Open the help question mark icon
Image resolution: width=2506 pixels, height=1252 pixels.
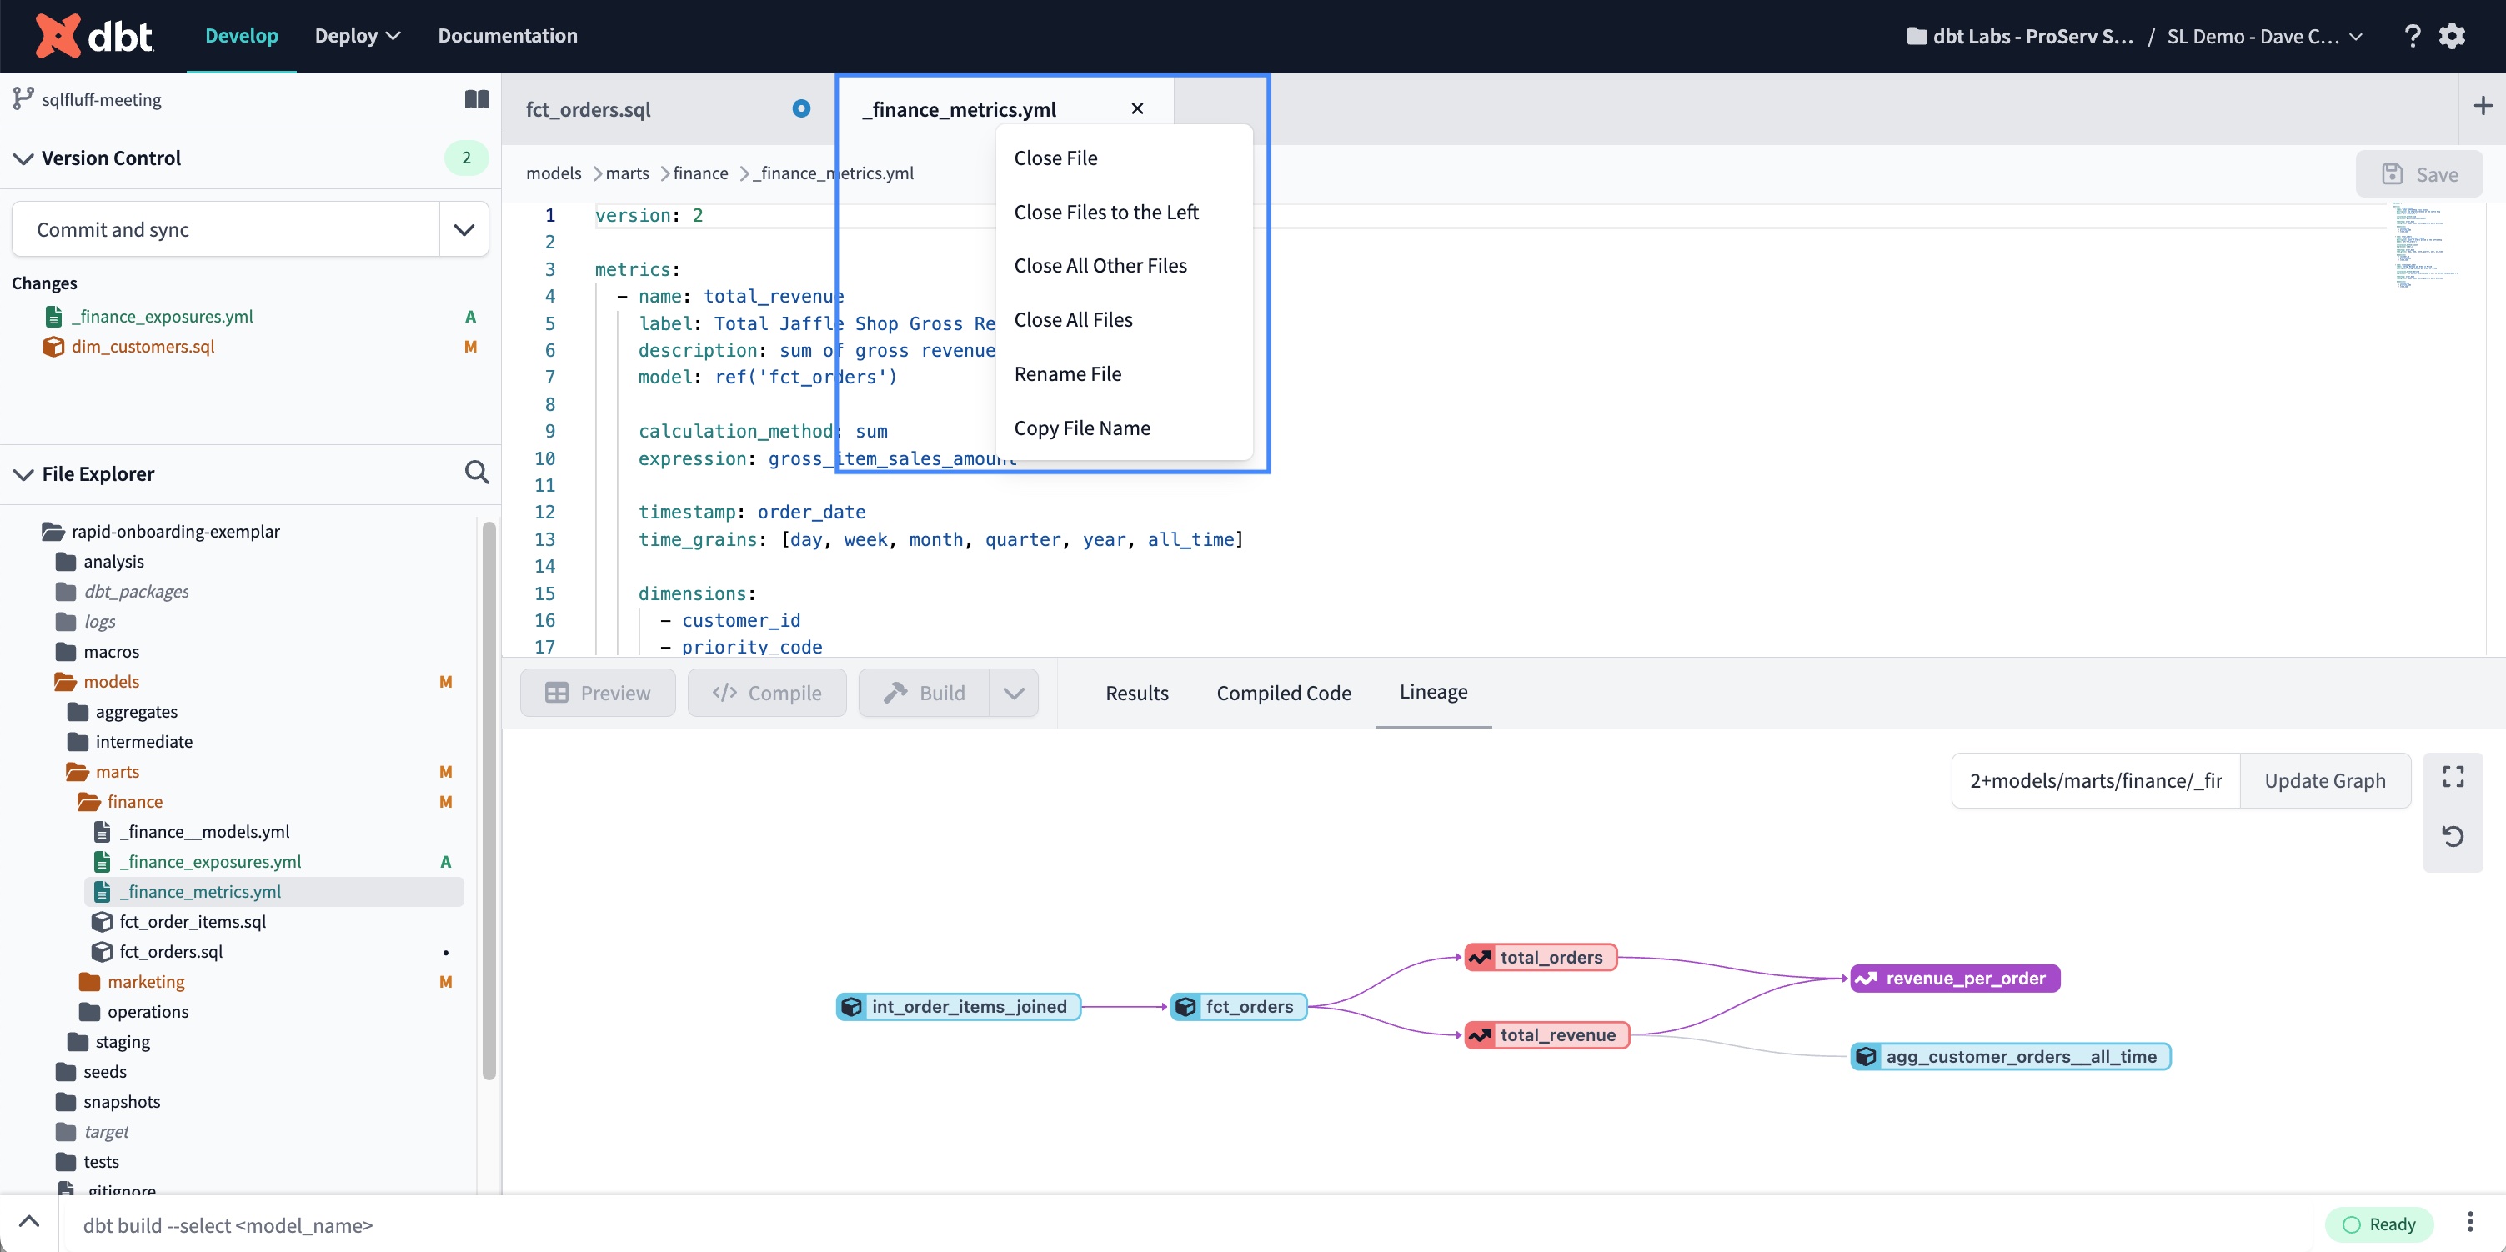[2412, 36]
